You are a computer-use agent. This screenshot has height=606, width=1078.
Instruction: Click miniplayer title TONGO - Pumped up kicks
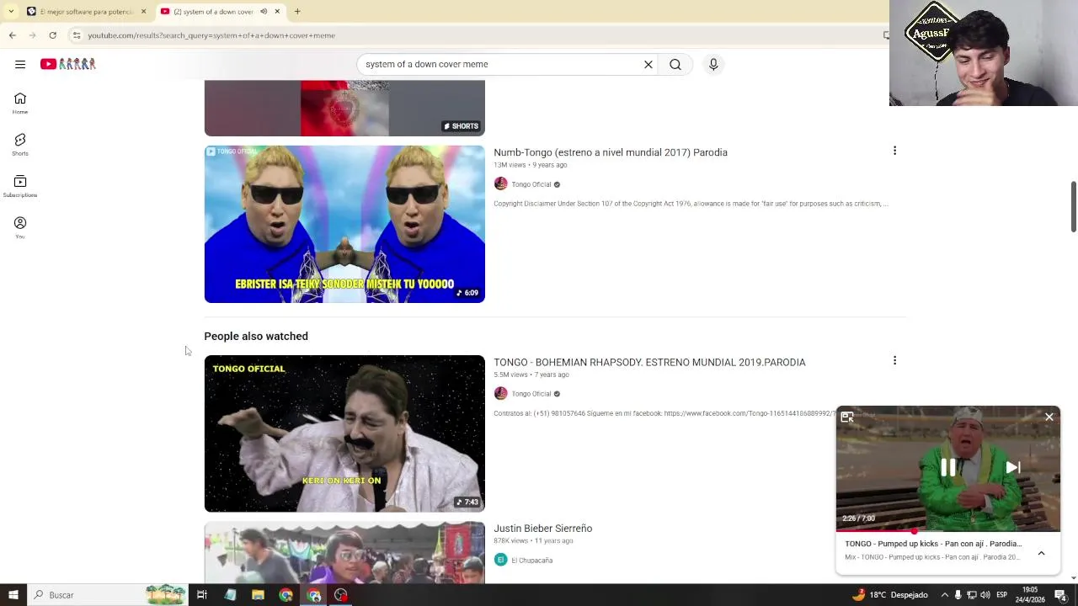[933, 544]
